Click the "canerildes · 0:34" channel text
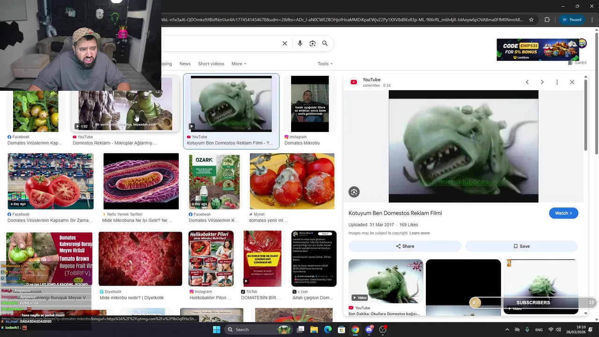 (x=376, y=86)
